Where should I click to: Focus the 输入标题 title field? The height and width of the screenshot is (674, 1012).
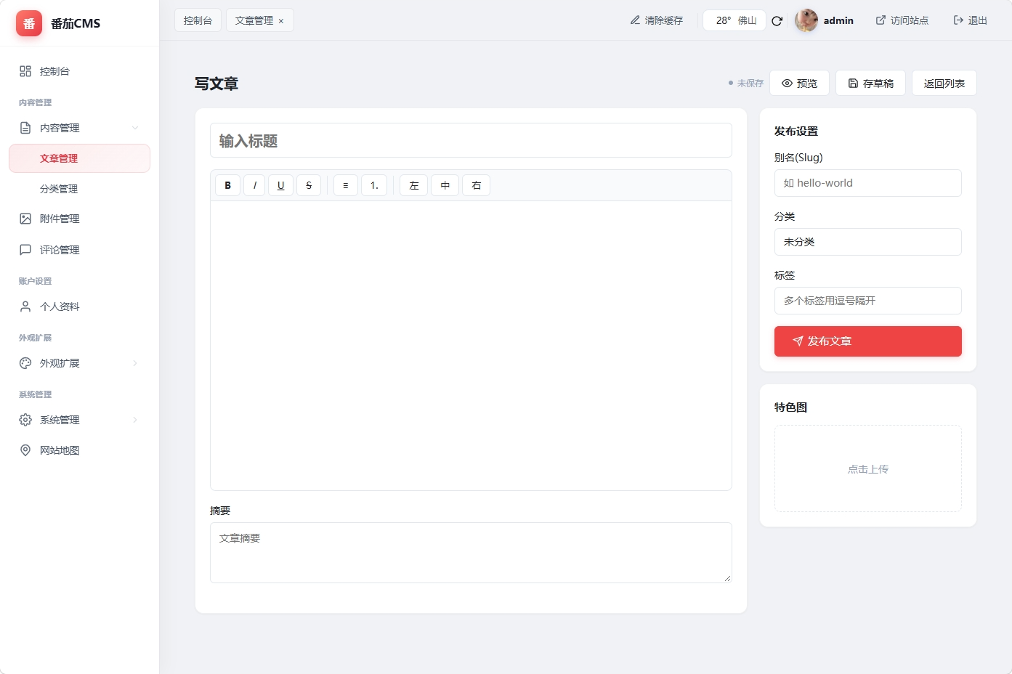(x=471, y=140)
